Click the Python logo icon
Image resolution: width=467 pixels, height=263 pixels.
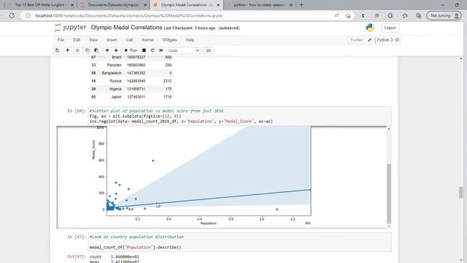point(370,28)
